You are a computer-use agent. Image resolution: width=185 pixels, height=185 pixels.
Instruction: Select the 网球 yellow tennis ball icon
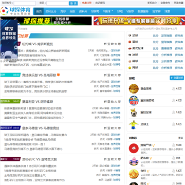click(129, 68)
